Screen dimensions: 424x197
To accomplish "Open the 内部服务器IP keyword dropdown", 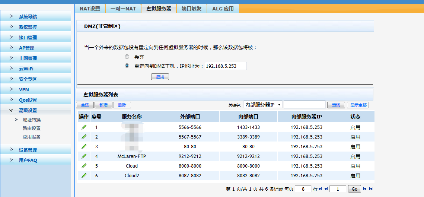I will [263, 105].
